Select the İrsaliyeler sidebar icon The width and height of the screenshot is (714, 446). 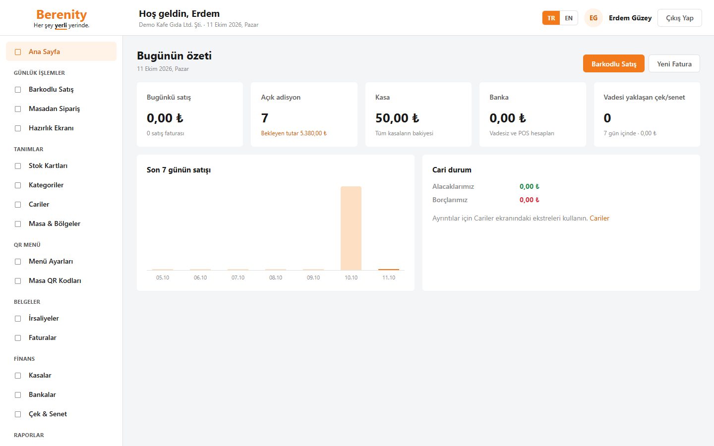pyautogui.click(x=18, y=319)
